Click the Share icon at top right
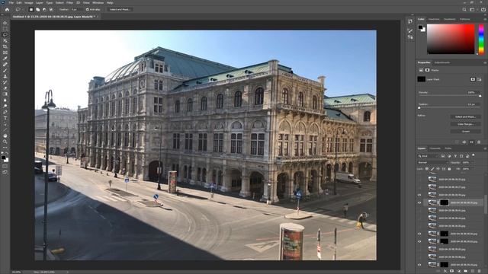Screen dimensions: 488x274 (483, 10)
